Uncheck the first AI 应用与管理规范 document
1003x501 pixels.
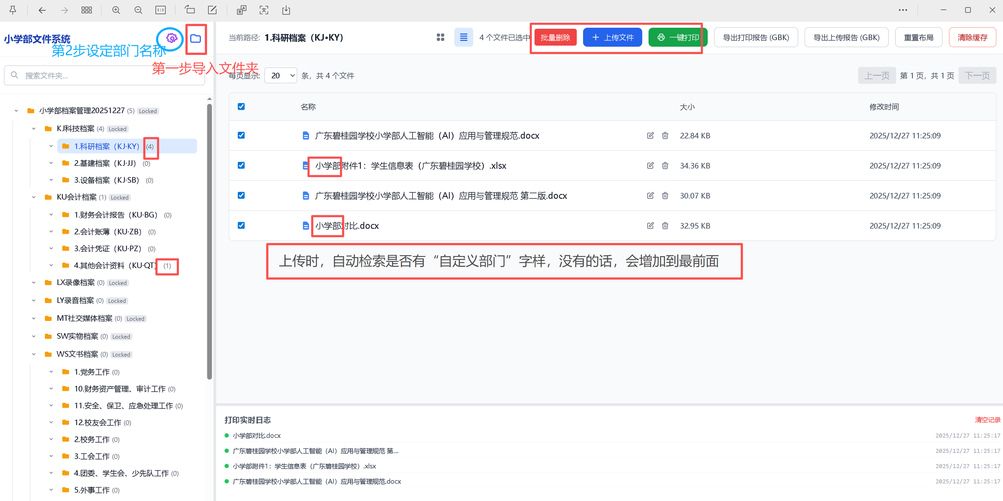coord(241,135)
